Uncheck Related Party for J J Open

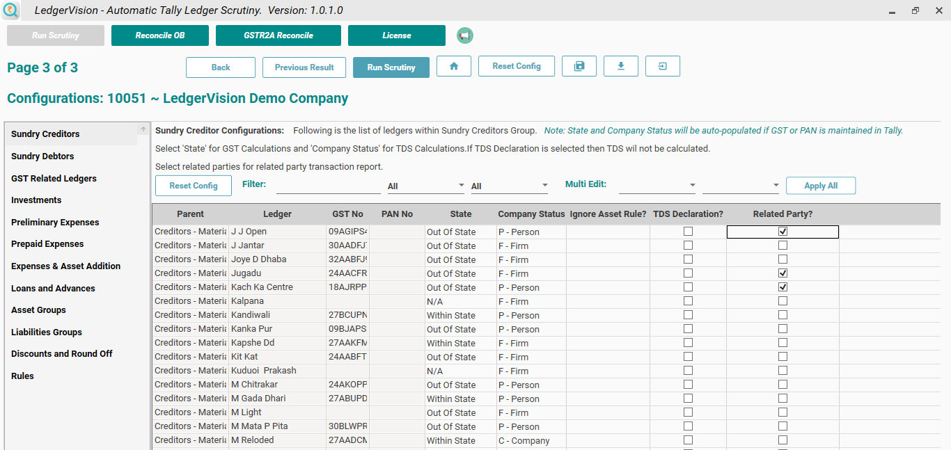[783, 231]
